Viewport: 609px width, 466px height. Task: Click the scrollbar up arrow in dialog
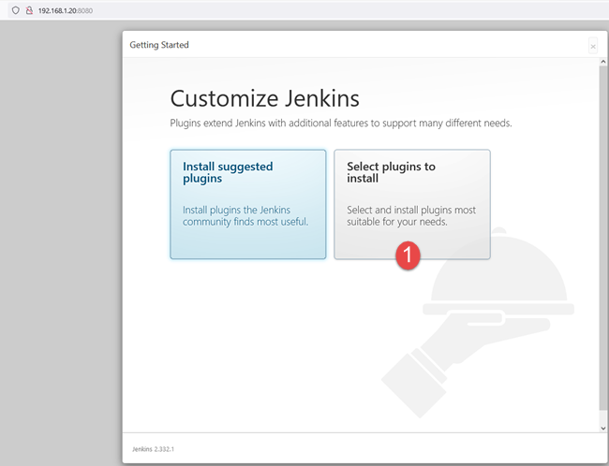(x=602, y=62)
